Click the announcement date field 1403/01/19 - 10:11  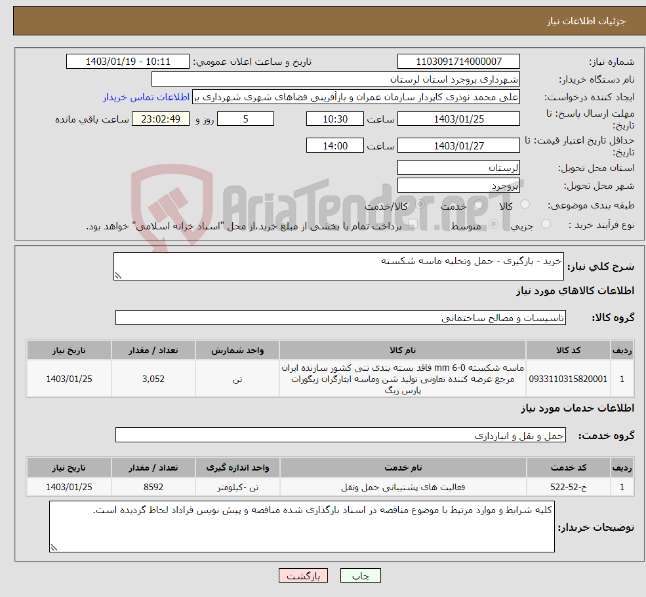point(128,62)
